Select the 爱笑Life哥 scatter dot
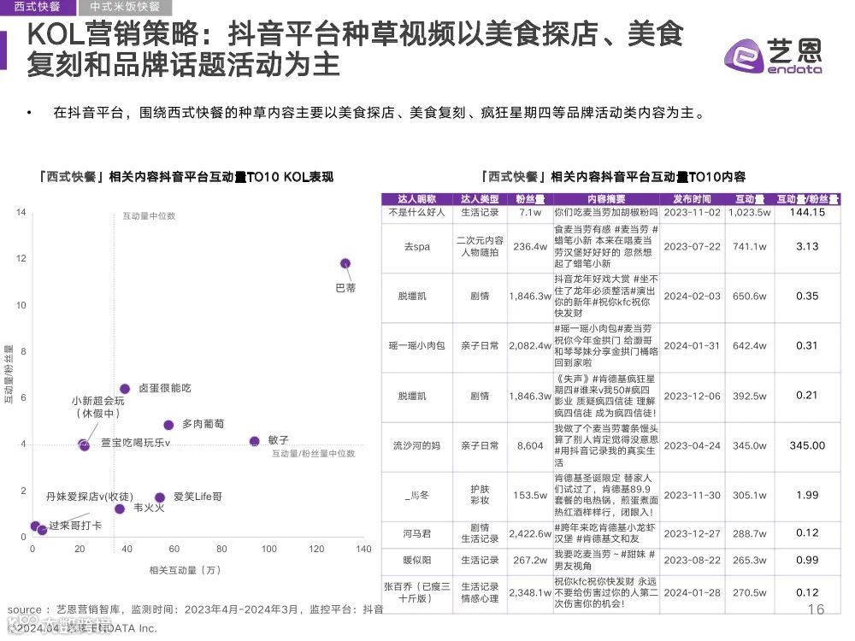Image resolution: width=855 pixels, height=641 pixels. point(160,497)
